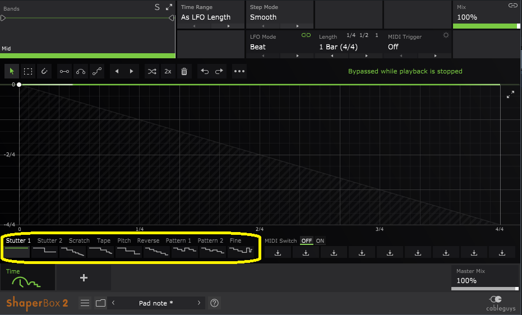Open the LFO Mode Beat dropdown

258,47
